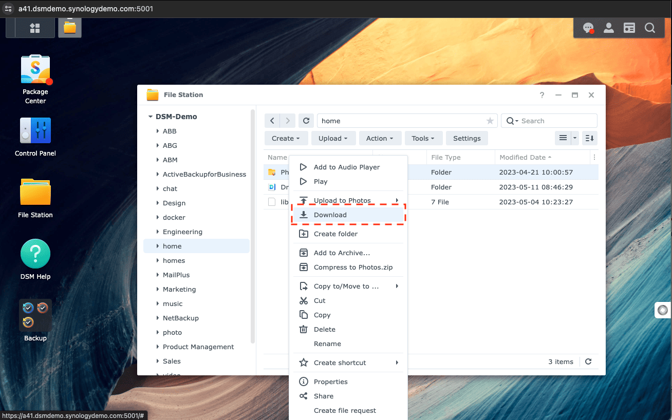The height and width of the screenshot is (420, 672).
Task: Click the home path field
Action: pyautogui.click(x=407, y=121)
